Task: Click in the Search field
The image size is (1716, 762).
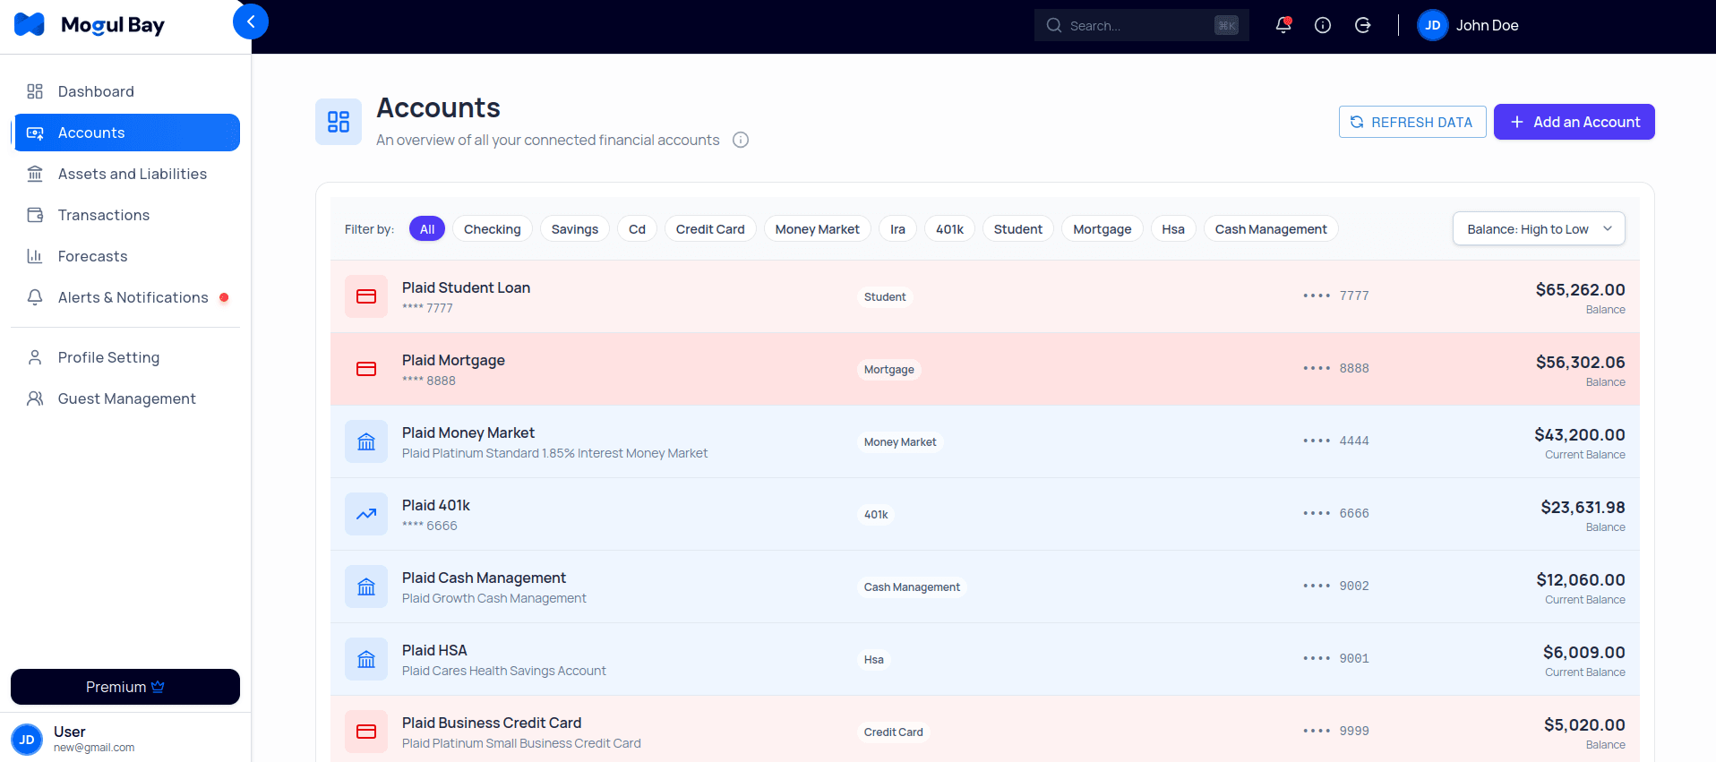Action: tap(1142, 25)
